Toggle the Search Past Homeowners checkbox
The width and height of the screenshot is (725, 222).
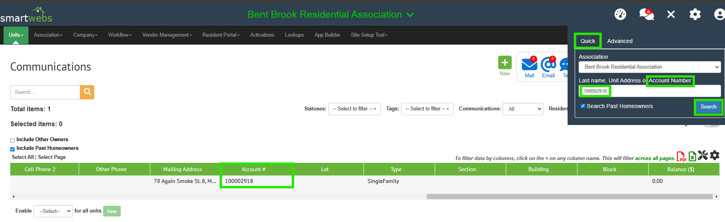583,106
